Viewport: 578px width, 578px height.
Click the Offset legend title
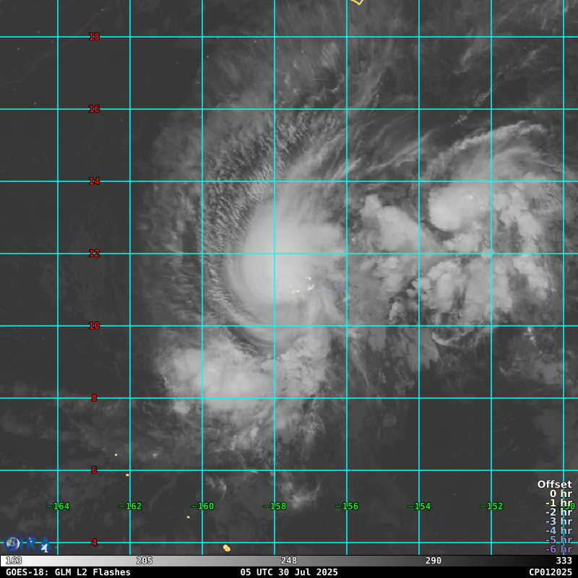554,485
